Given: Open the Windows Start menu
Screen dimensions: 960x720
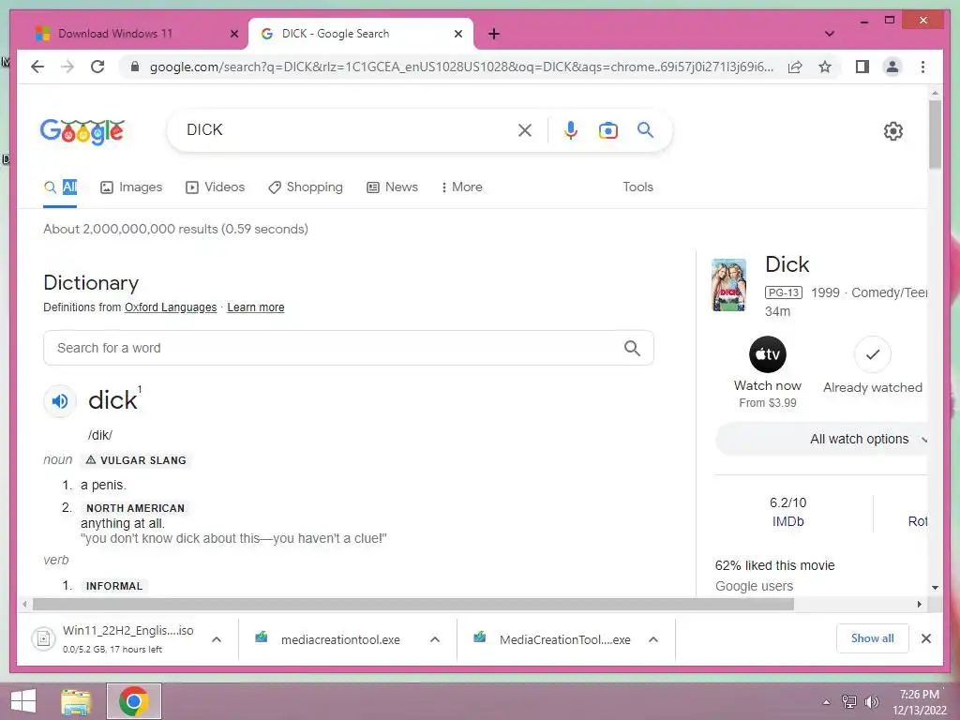Looking at the screenshot, I should click(23, 701).
